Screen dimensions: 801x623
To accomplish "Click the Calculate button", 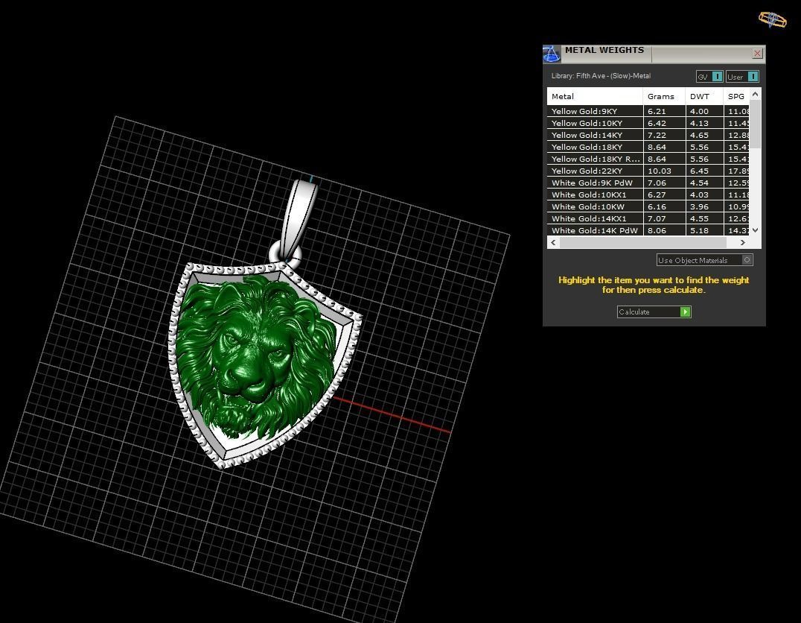I will [x=654, y=312].
